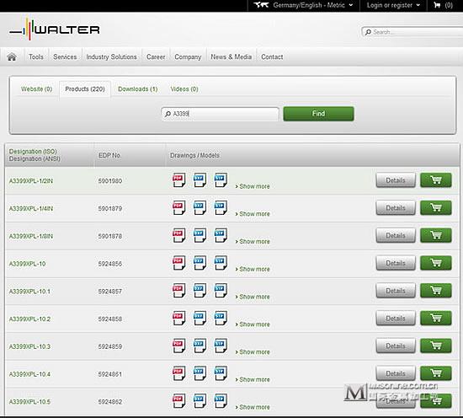This screenshot has width=463, height=418.
Task: Open the Tools menu
Action: coord(36,56)
